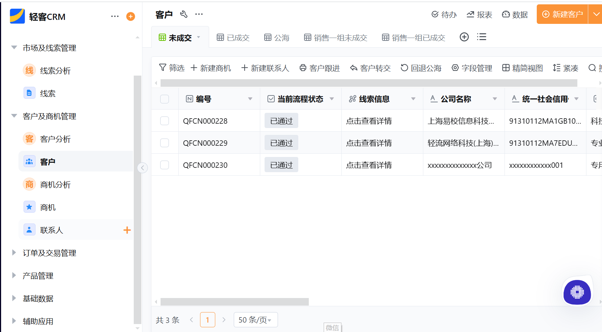Open the 报表 reports icon
Screen dimensions: 602x332
tap(479, 15)
